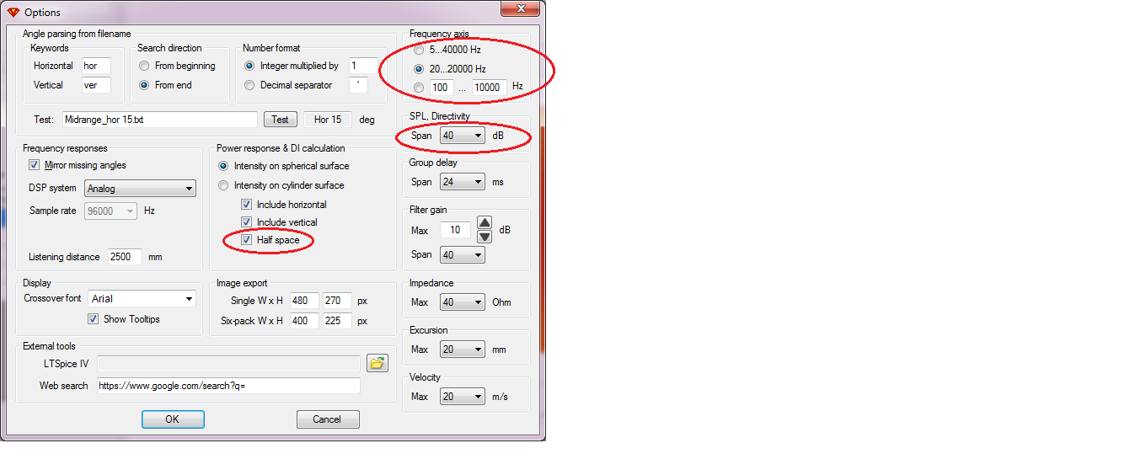
Task: Click the Test button
Action: (x=281, y=120)
